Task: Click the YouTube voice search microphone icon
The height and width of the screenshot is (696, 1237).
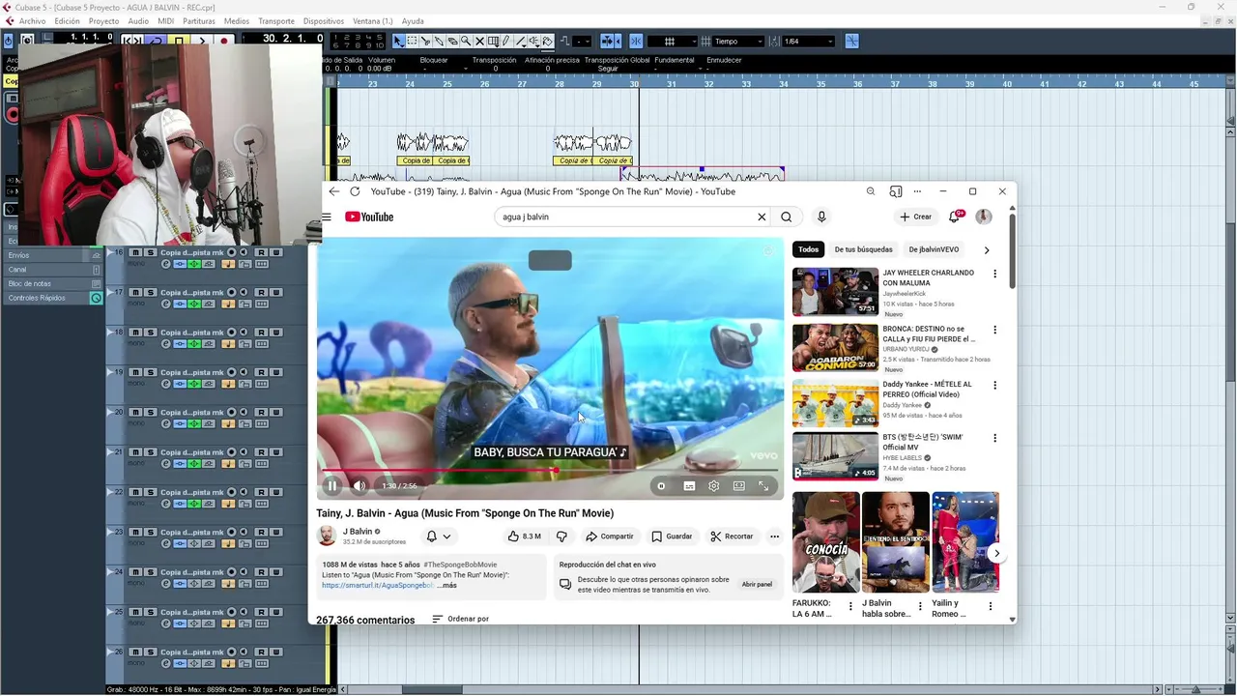Action: (821, 217)
